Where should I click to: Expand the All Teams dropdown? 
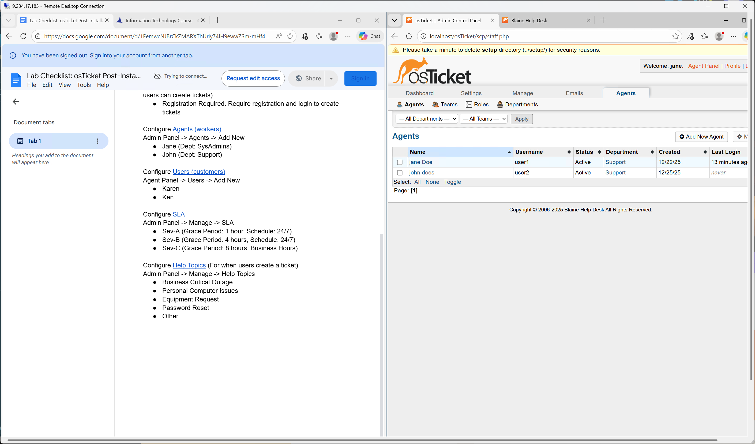[483, 119]
